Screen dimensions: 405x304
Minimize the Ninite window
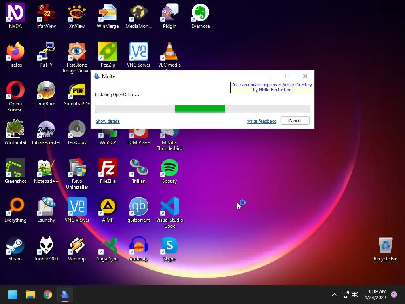pyautogui.click(x=269, y=76)
